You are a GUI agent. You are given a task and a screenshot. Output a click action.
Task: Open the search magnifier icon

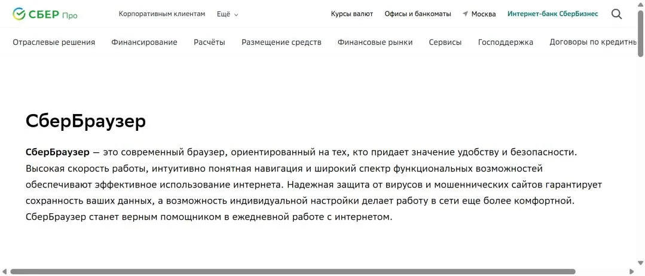616,14
